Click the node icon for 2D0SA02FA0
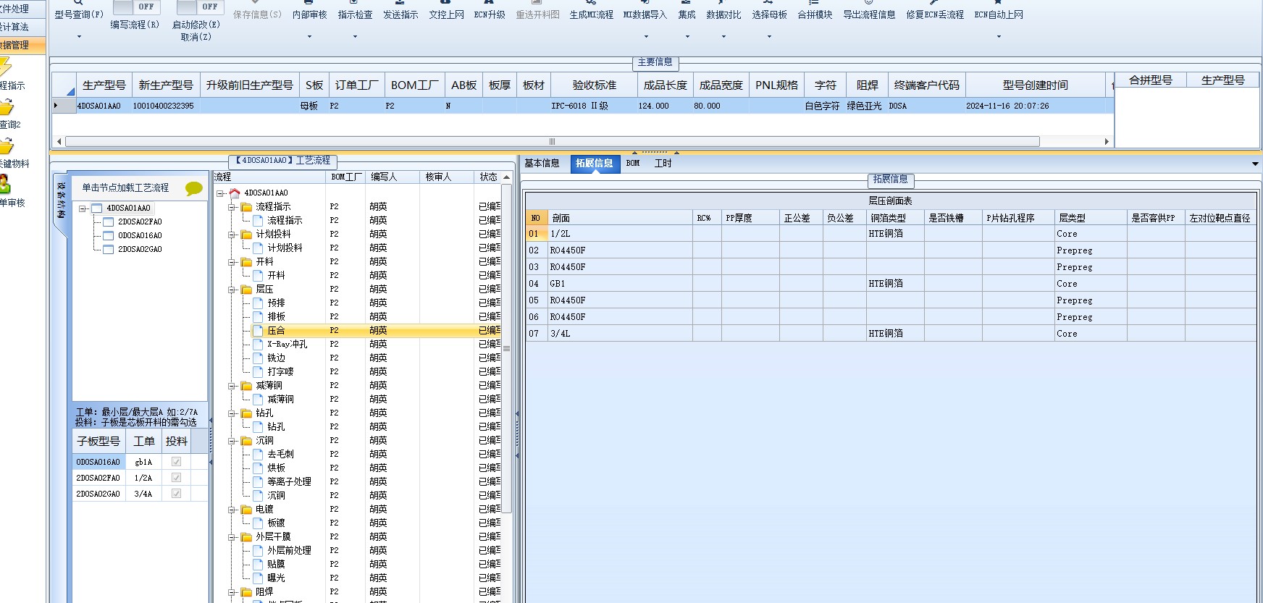This screenshot has height=603, width=1263. [108, 222]
